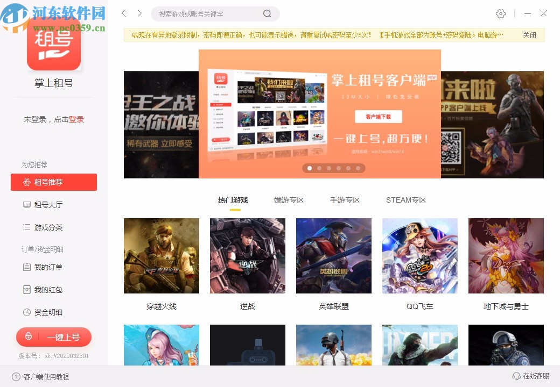This screenshot has width=560, height=387.
Task: Click the forward navigation chevron
Action: (140, 13)
